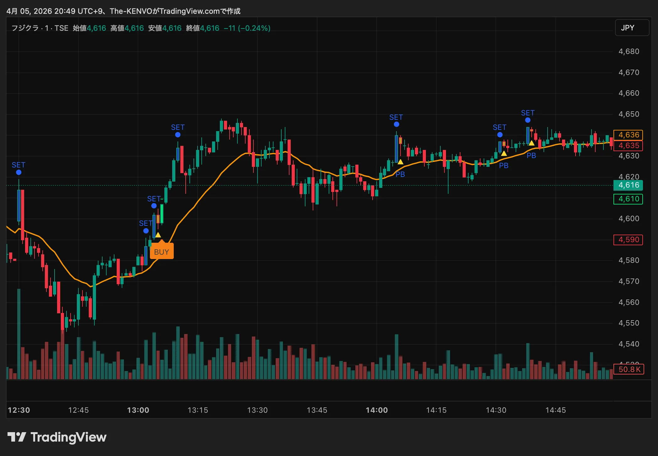Click the blue SET dot near 13:10
658x456 pixels.
[178, 135]
